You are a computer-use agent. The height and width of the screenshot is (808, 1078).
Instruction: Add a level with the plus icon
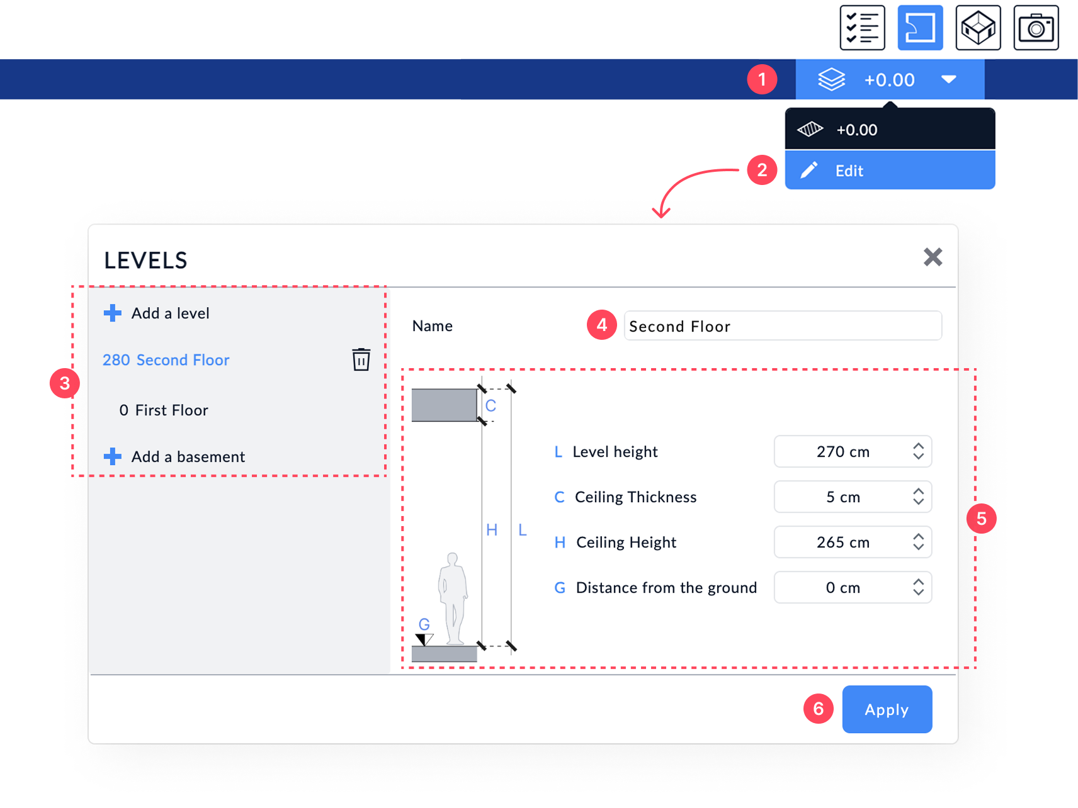(x=112, y=313)
